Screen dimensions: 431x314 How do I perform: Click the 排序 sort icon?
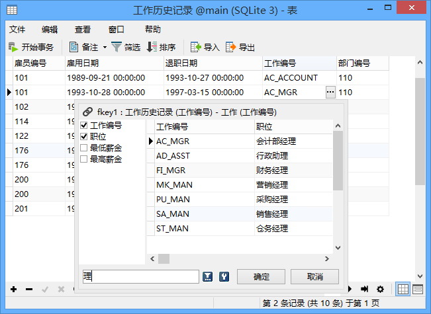[152, 47]
